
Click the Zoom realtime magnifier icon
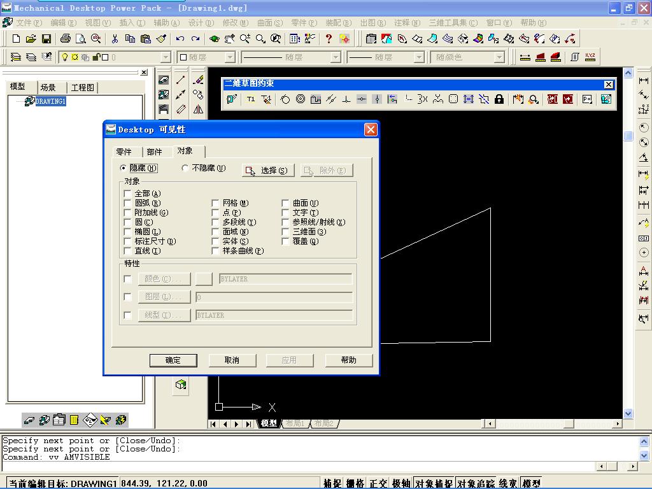[244, 39]
